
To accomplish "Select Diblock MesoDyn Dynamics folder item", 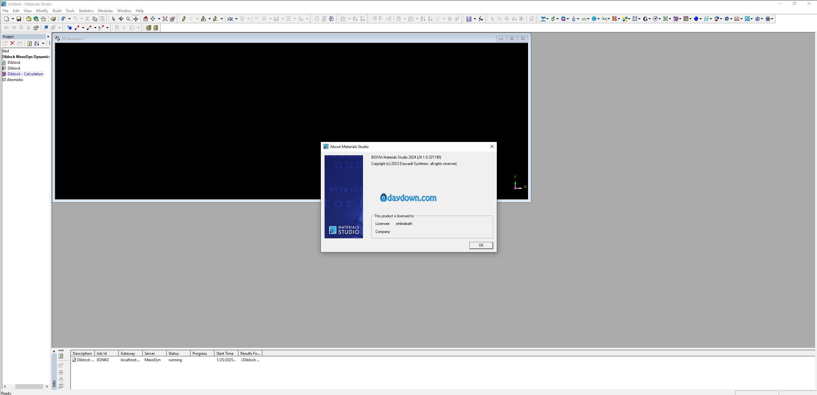I will click(26, 56).
